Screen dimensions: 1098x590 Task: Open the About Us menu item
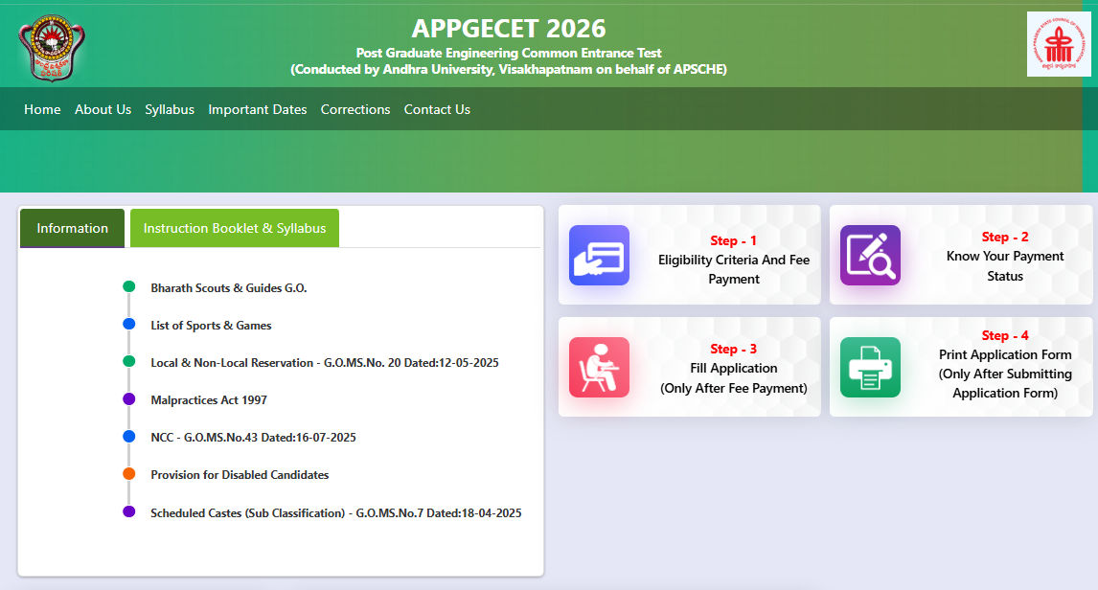(103, 109)
